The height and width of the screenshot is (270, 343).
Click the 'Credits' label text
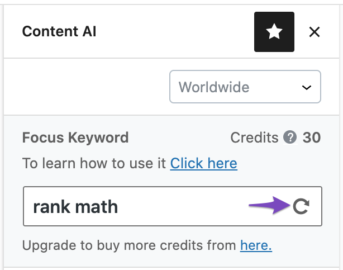click(x=254, y=138)
